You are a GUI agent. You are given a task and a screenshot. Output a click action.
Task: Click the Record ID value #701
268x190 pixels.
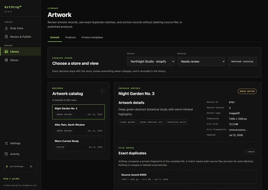232,102
